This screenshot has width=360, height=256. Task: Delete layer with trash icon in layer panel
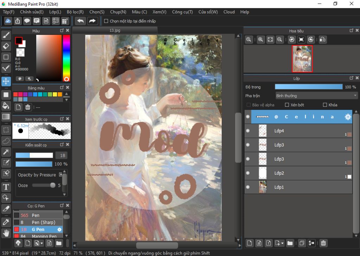point(323,243)
